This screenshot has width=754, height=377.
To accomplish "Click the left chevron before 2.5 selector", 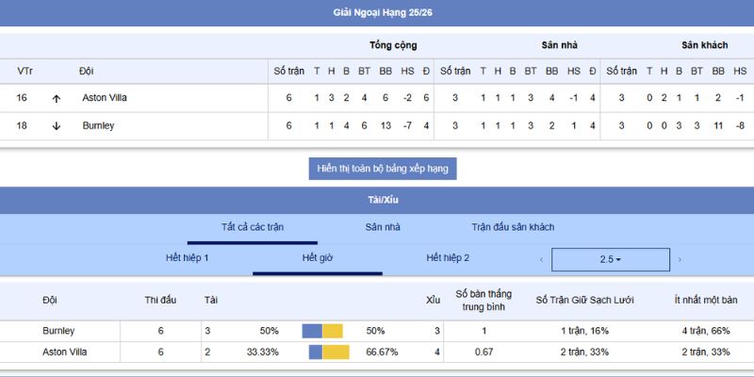I will pos(541,259).
